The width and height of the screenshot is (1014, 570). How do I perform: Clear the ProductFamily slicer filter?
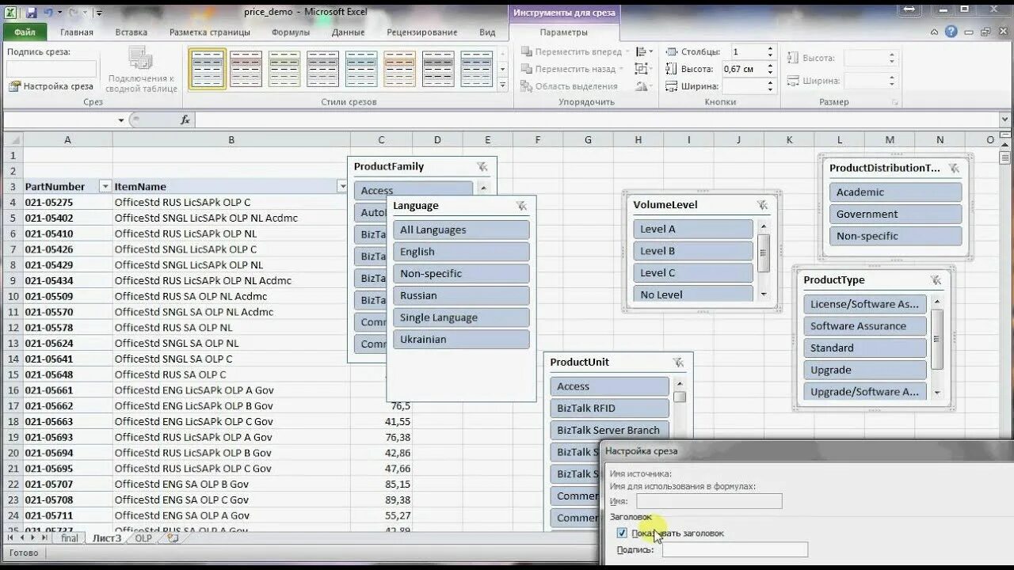pyautogui.click(x=482, y=166)
